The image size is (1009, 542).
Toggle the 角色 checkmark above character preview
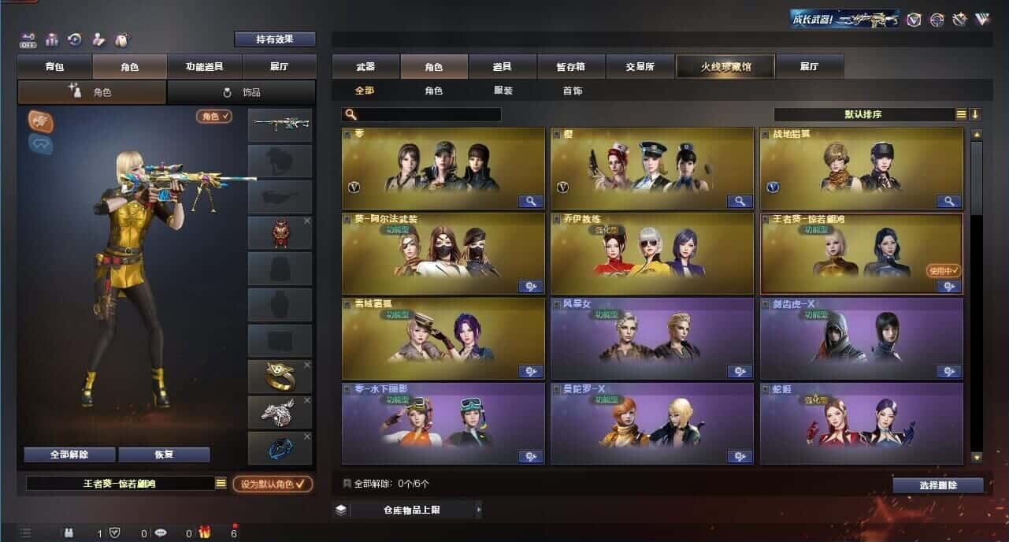coord(214,117)
